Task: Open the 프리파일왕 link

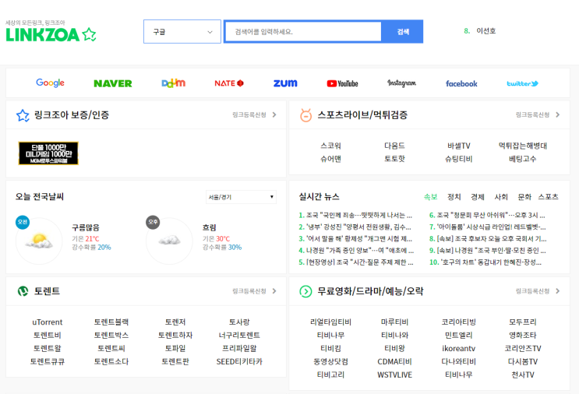Action: pyautogui.click(x=239, y=348)
